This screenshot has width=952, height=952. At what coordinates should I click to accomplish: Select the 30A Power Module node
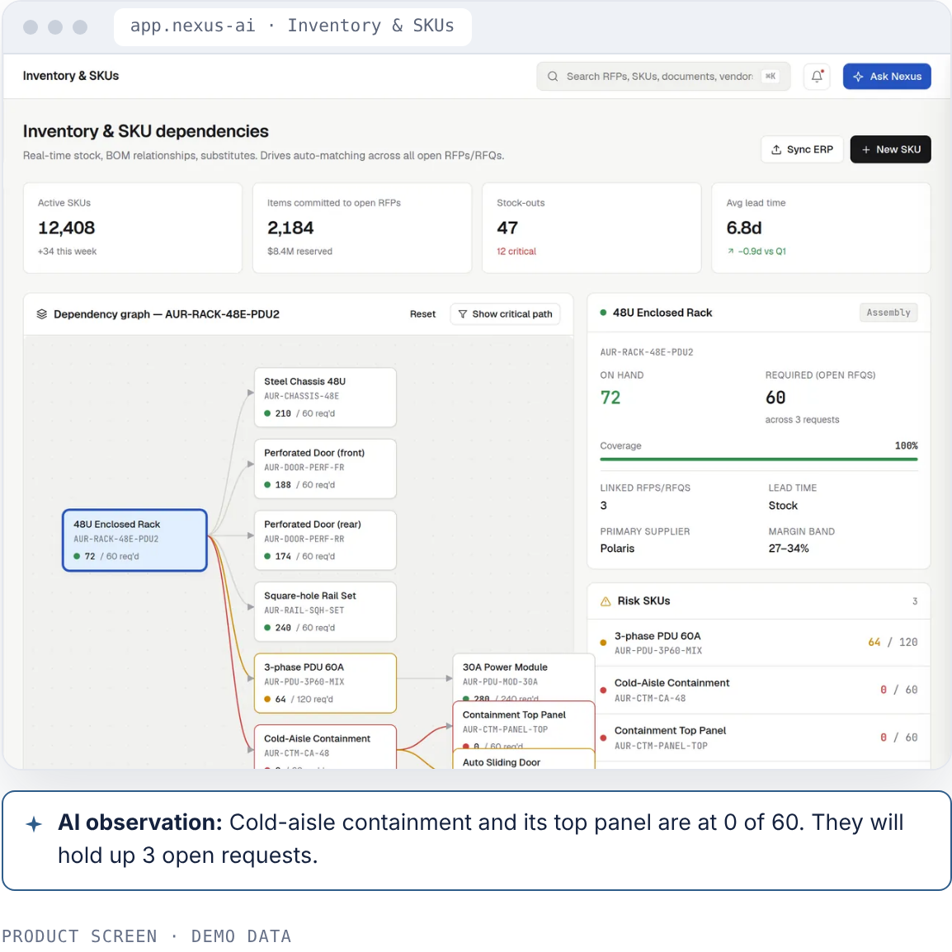point(524,677)
